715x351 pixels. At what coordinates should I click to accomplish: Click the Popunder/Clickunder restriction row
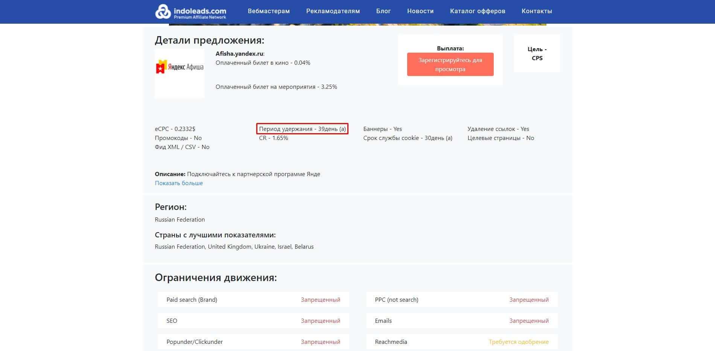point(253,342)
